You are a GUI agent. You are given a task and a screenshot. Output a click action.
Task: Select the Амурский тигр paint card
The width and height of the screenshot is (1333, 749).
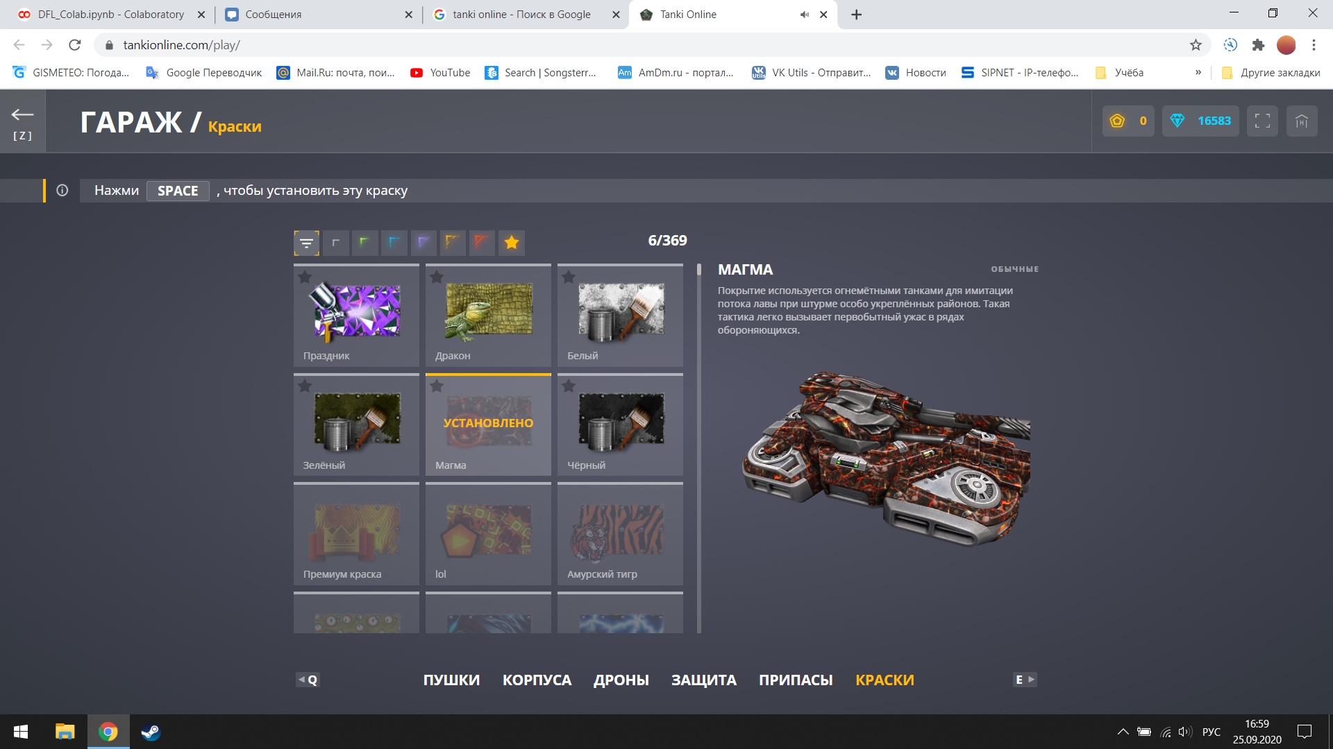tap(620, 534)
